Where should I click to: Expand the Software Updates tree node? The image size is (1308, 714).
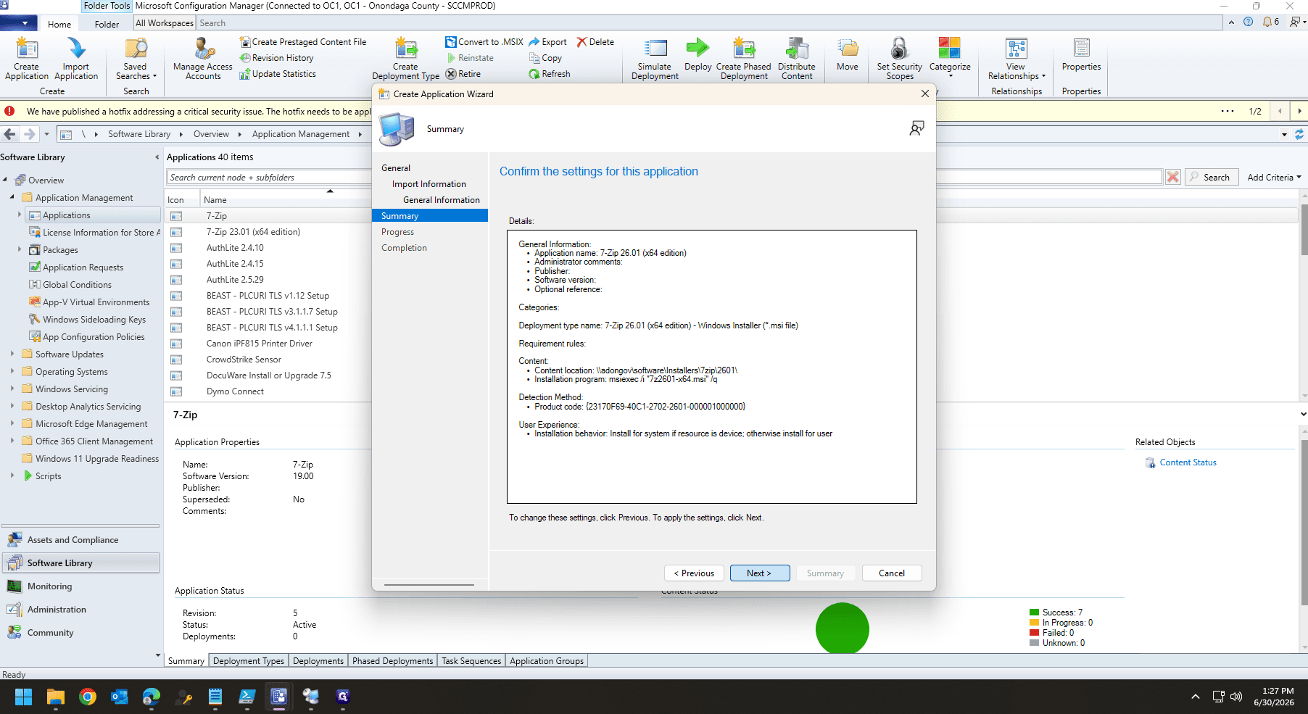(12, 354)
